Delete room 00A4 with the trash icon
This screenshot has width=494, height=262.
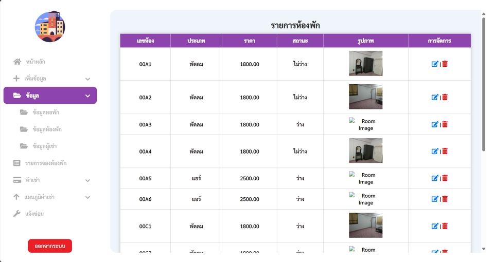click(445, 151)
